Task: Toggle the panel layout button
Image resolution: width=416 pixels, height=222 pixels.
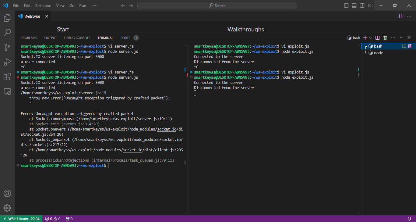Action: 354,5
